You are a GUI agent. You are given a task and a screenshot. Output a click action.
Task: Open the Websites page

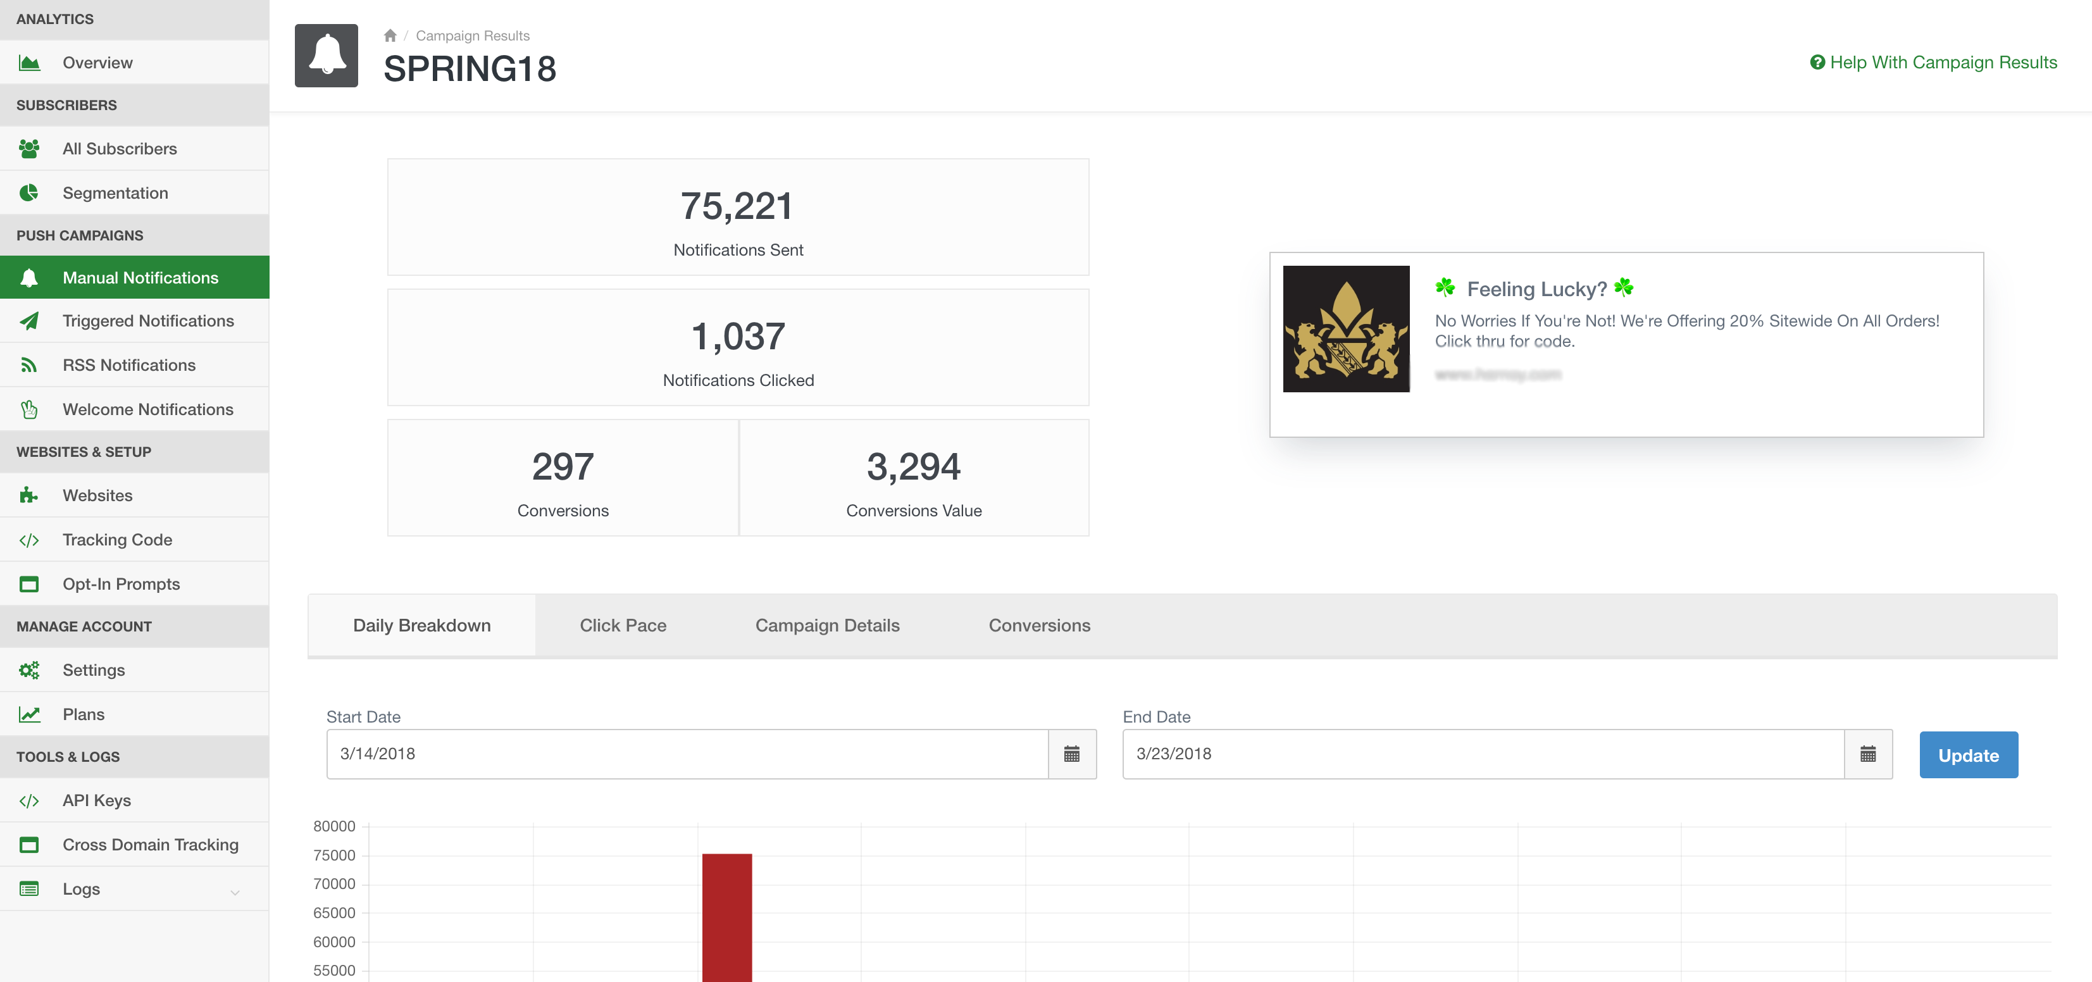[x=134, y=495]
